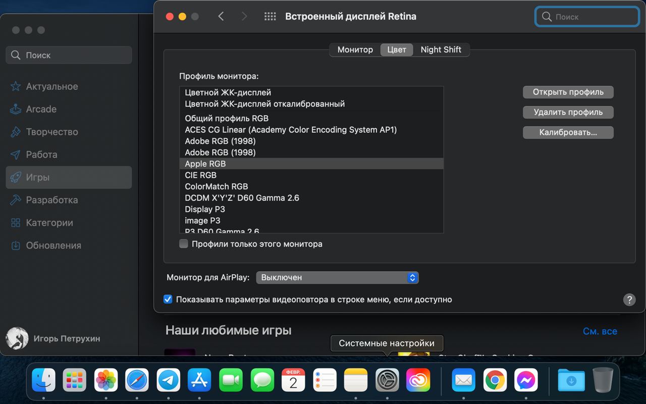The image size is (646, 404).
Task: Open Calendar icon showing February 2
Action: point(293,380)
